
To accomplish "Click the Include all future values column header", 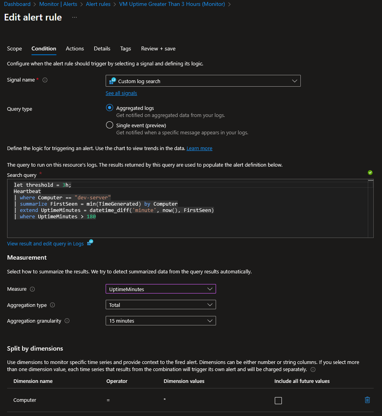I will pos(302,381).
